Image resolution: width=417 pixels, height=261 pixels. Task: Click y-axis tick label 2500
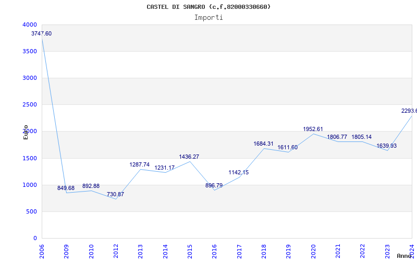point(30,105)
